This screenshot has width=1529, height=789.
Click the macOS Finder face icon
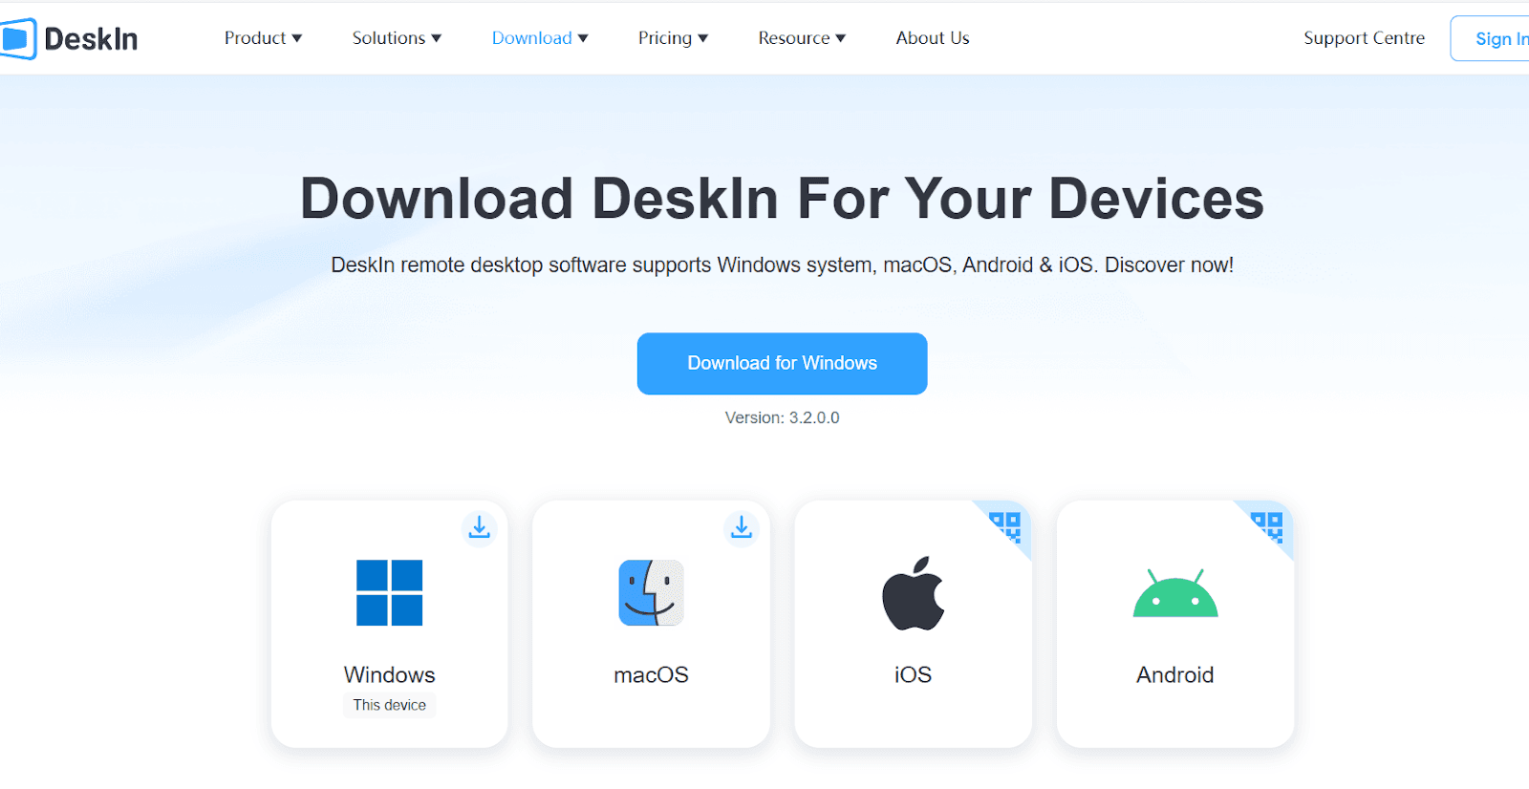pos(652,593)
